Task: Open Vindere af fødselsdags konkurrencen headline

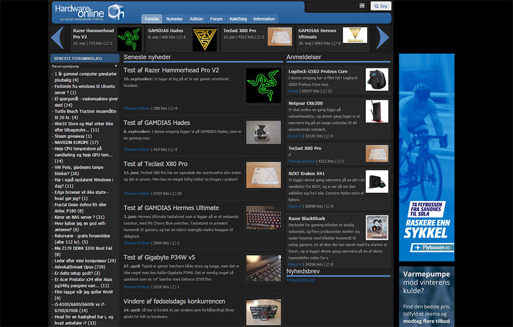Action: point(174,301)
